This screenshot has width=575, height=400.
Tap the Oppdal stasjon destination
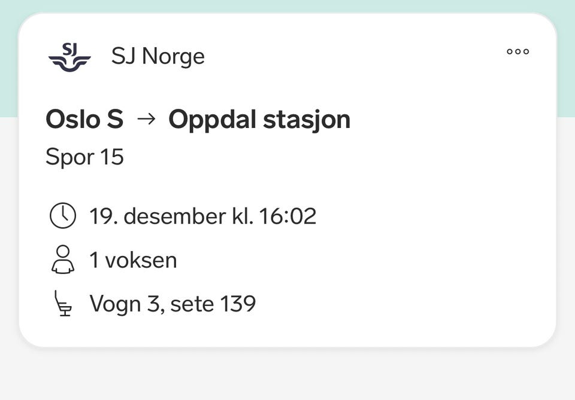tap(259, 120)
